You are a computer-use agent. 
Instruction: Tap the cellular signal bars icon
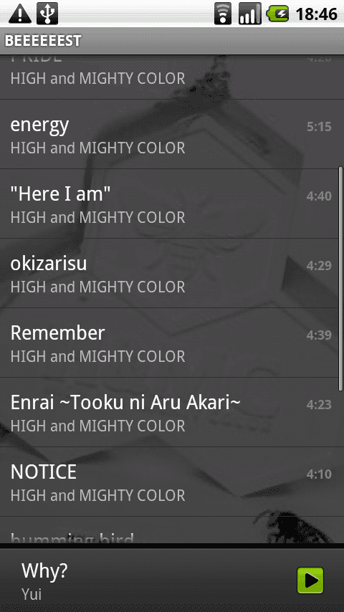[x=250, y=14]
